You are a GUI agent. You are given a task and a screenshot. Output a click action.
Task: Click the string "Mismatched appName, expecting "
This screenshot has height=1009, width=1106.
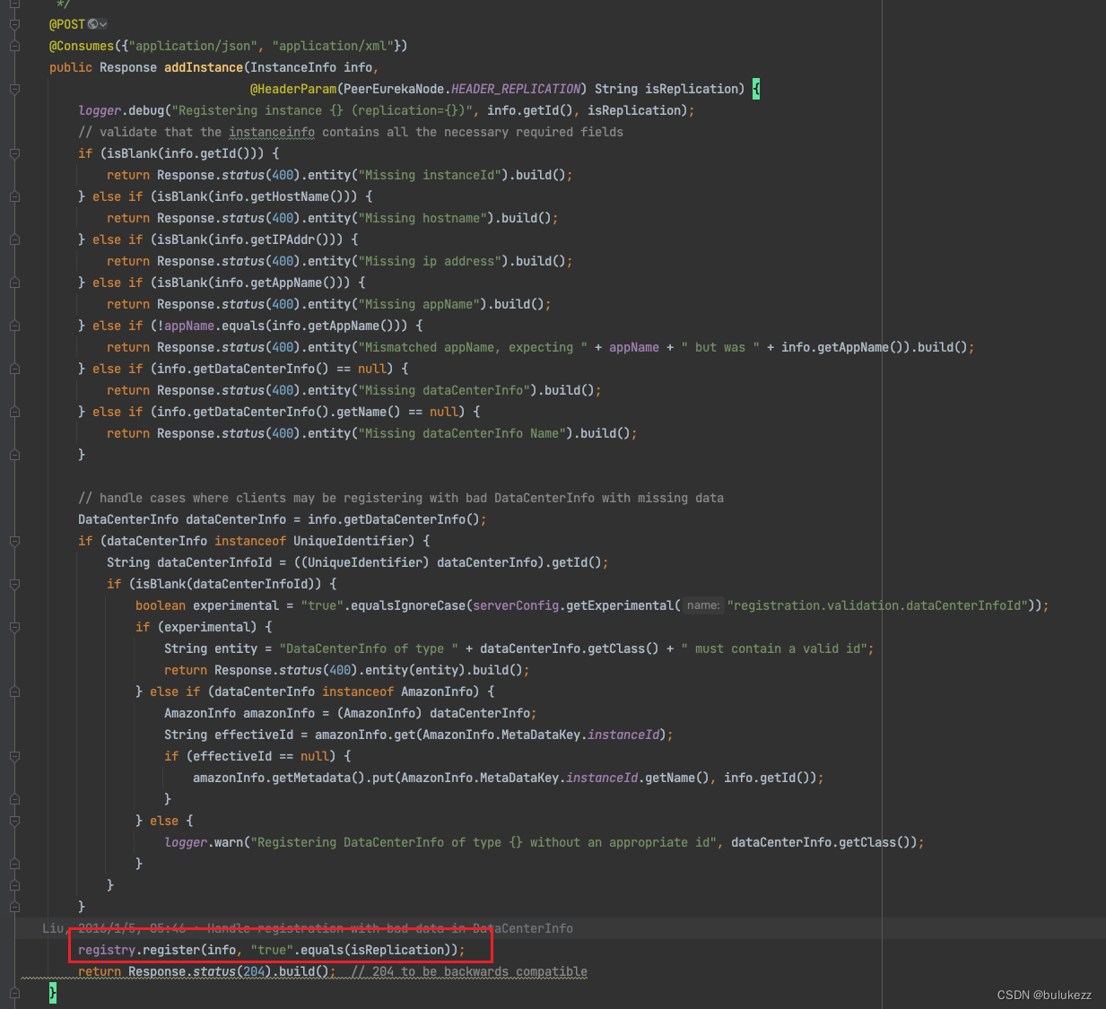473,347
